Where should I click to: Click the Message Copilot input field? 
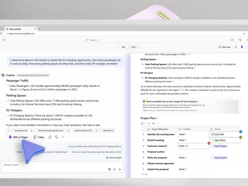pyautogui.click(x=52, y=165)
